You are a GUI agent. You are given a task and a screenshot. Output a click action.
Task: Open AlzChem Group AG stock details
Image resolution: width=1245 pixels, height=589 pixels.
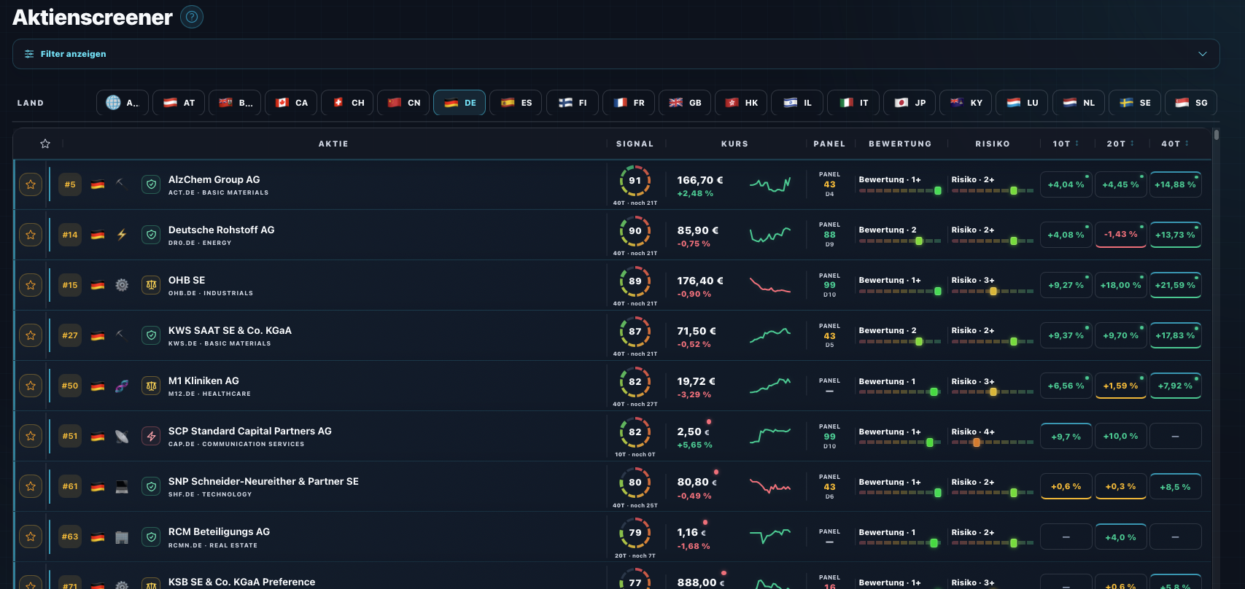point(214,179)
